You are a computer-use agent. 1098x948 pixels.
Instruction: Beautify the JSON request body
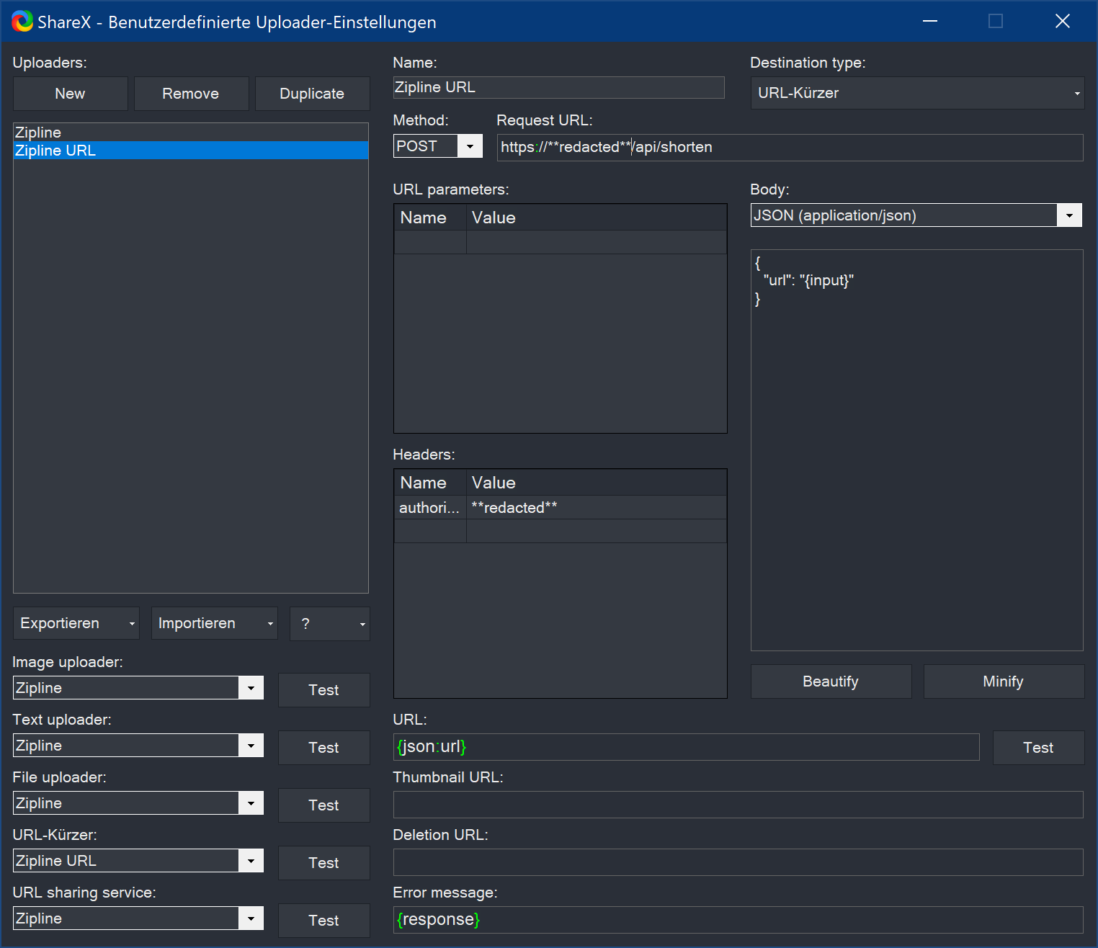pos(830,681)
